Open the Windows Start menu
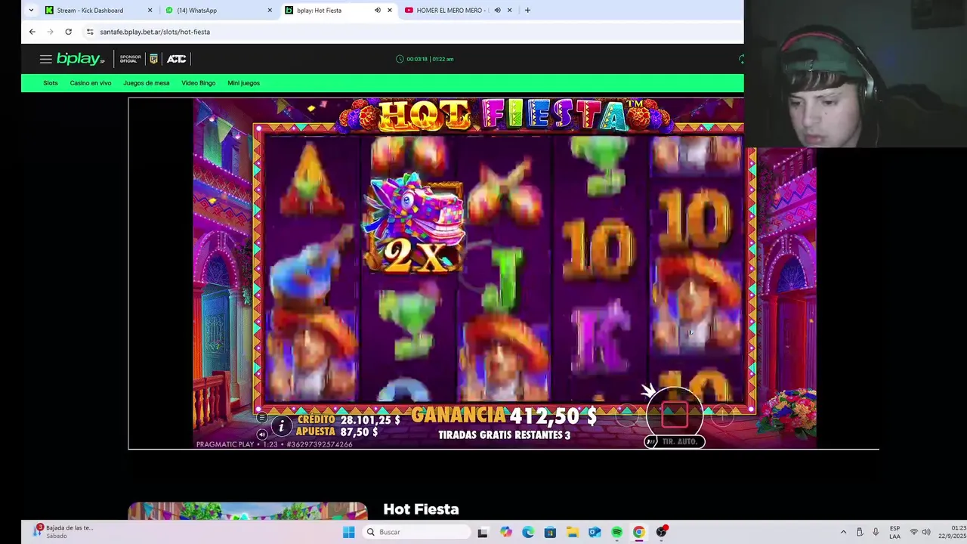Screen dimensions: 967x544 tap(348, 532)
